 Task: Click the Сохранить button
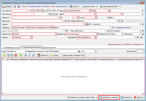pos(126,97)
